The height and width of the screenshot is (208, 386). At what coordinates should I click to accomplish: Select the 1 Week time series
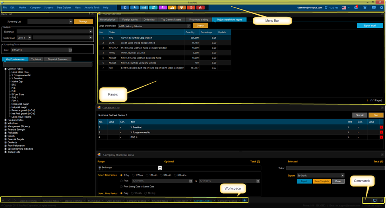pyautogui.click(x=133, y=175)
